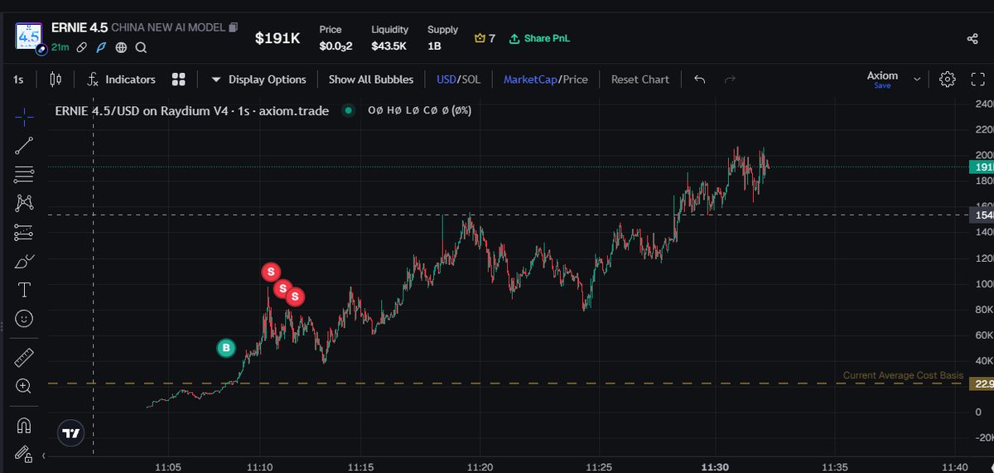Toggle lock drawing tools pencil icon
The width and height of the screenshot is (994, 473).
pyautogui.click(x=24, y=454)
